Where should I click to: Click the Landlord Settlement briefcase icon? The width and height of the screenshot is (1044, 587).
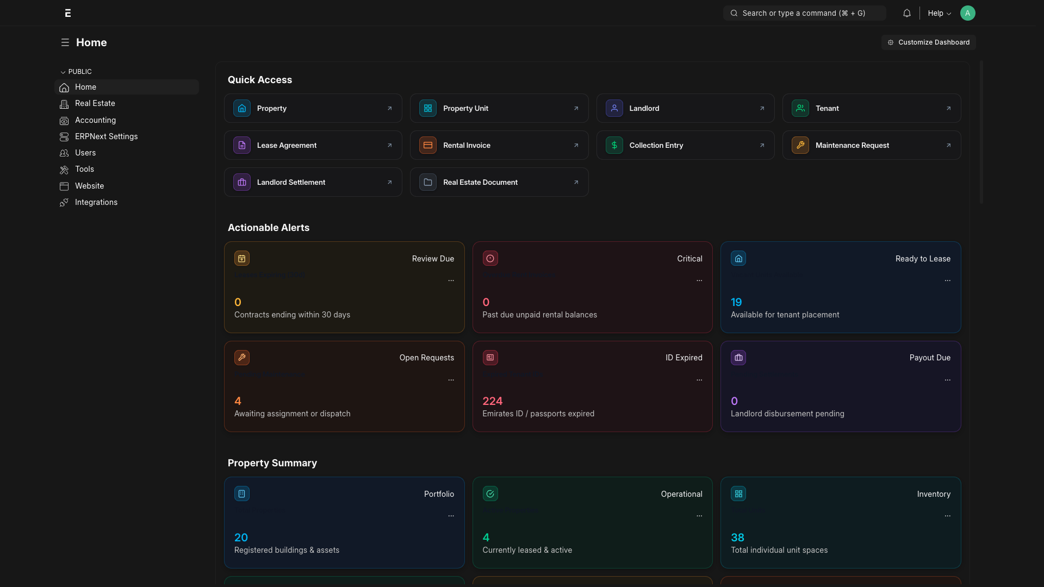pos(242,182)
